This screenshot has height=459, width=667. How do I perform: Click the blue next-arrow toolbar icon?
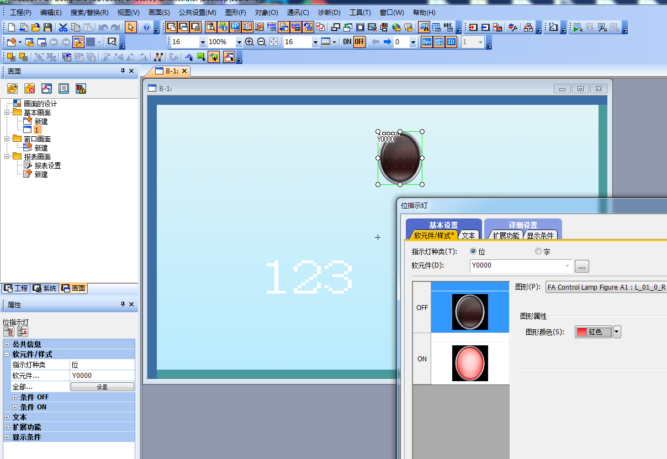(387, 42)
